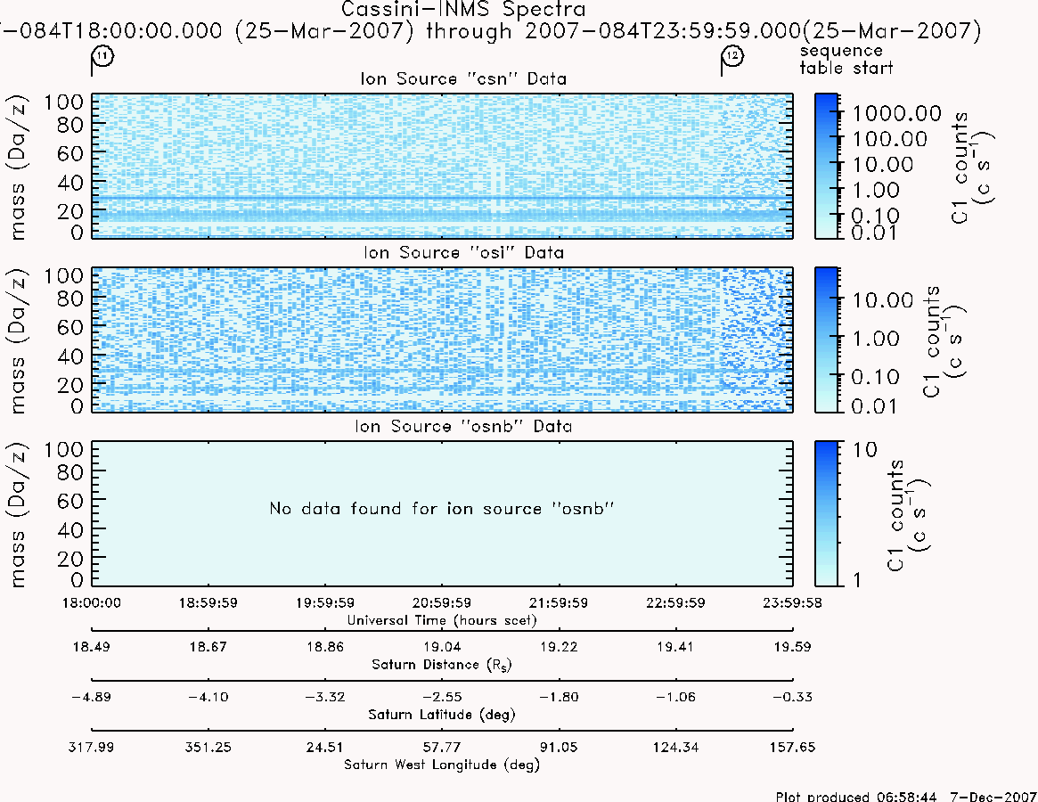Click the 'sequence table start' legend text
The image size is (1038, 802).
846,59
